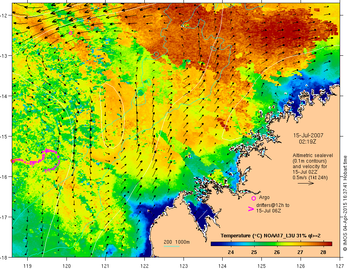Click the longitude axis label 126
Image resolution: width=348 pixels, height=269 pixels.
coord(301,266)
